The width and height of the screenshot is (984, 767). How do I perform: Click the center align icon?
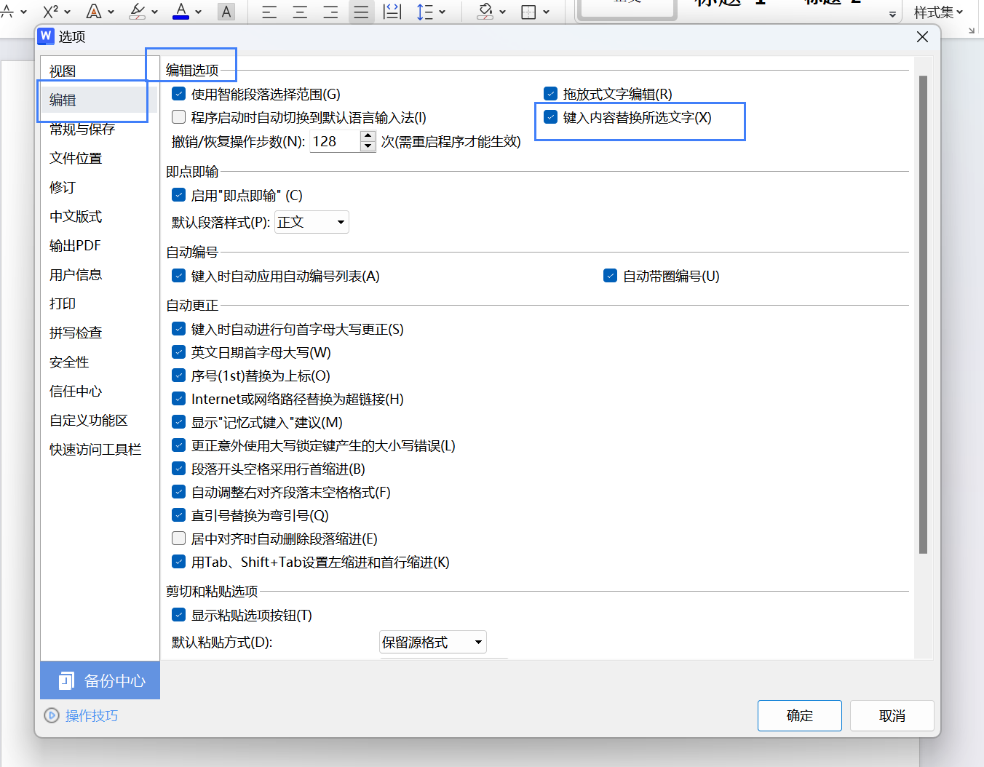(x=300, y=12)
